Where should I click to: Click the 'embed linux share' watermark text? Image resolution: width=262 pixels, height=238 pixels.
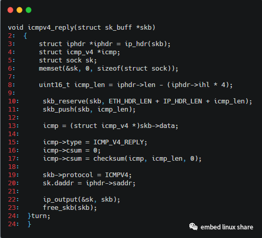tap(227, 227)
